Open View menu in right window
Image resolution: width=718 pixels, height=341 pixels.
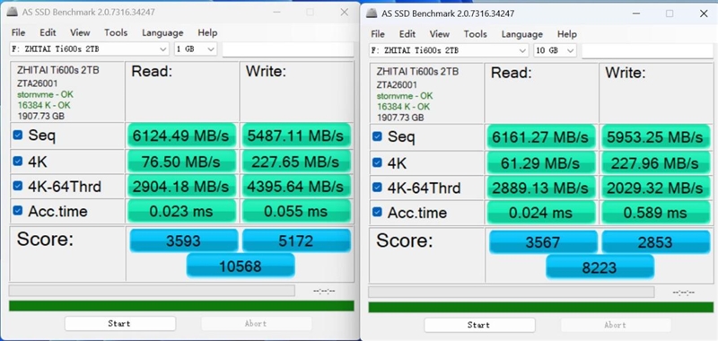(440, 34)
